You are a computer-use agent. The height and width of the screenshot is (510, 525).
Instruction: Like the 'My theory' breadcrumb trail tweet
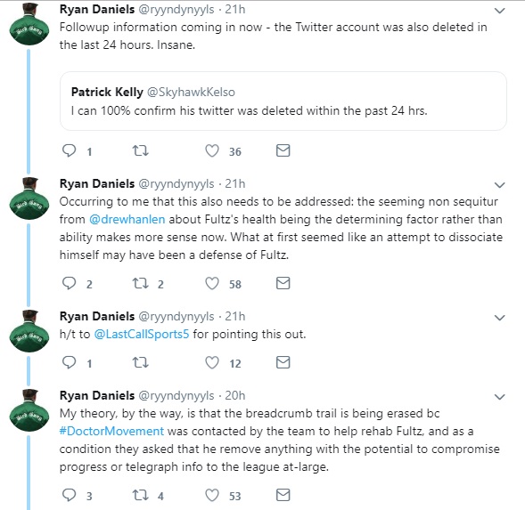click(x=212, y=495)
